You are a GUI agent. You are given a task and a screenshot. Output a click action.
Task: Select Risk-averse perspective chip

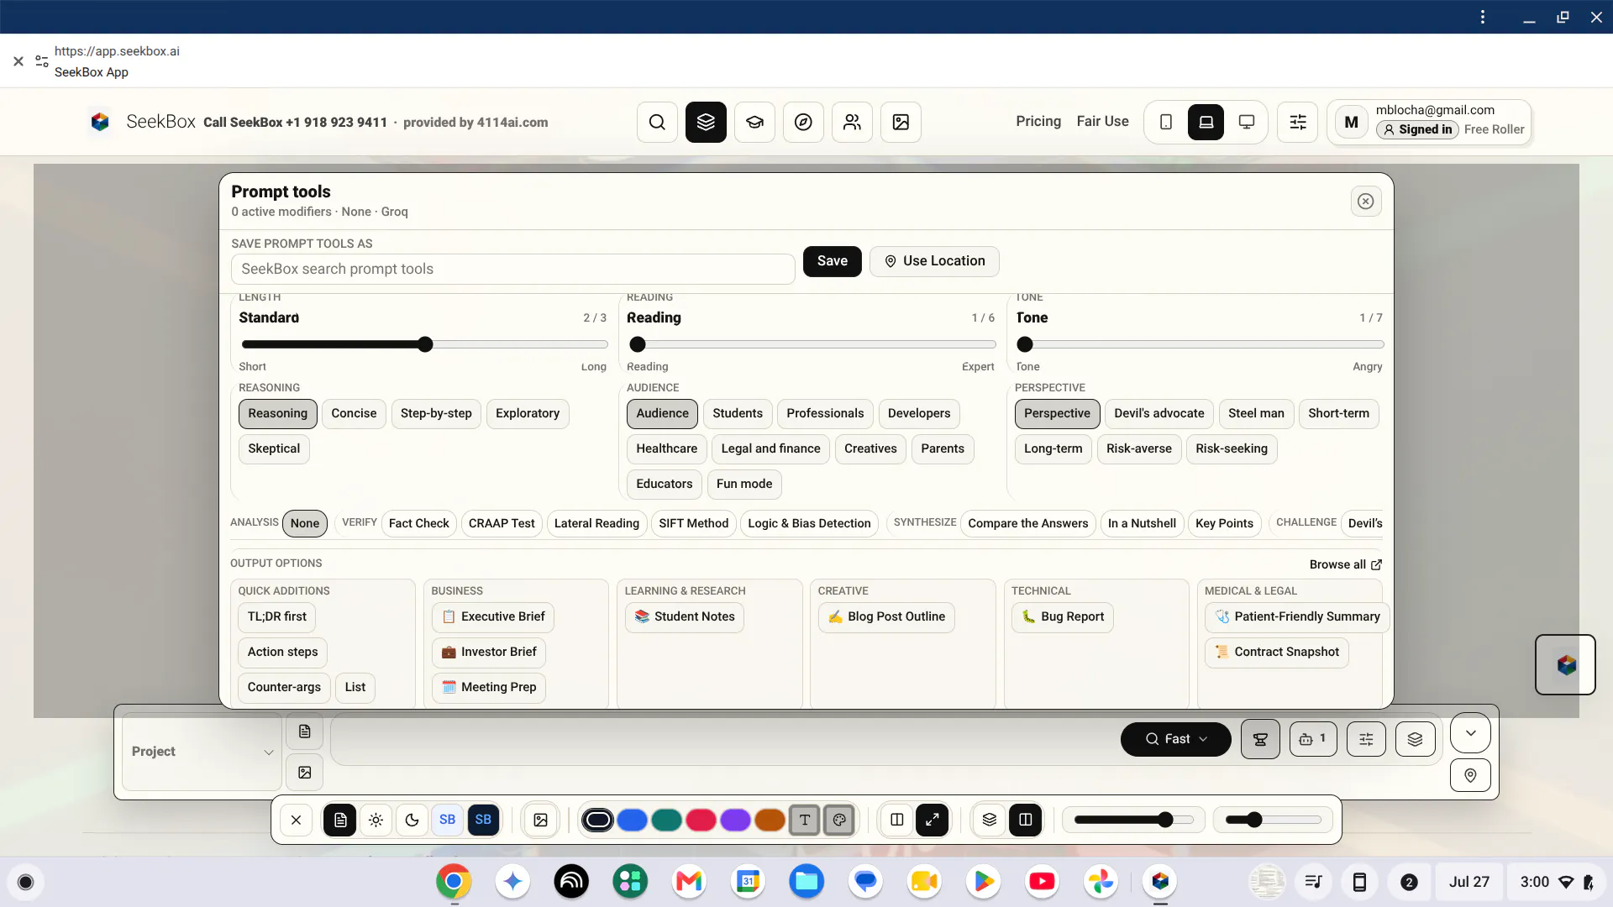pyautogui.click(x=1139, y=448)
